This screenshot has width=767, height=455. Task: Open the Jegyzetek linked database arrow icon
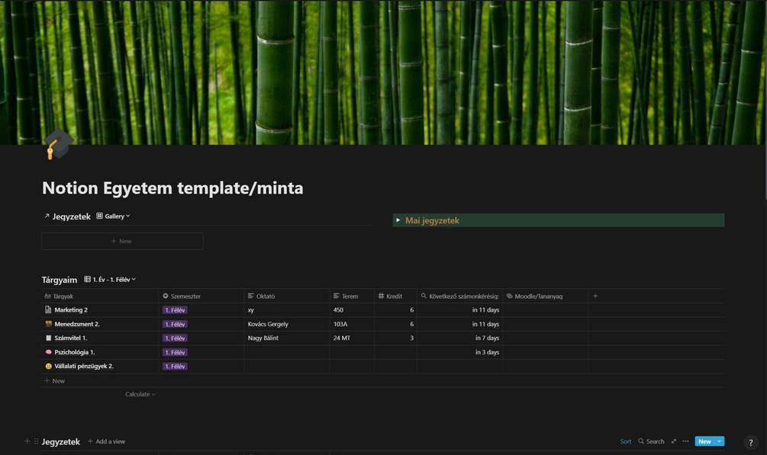point(47,216)
